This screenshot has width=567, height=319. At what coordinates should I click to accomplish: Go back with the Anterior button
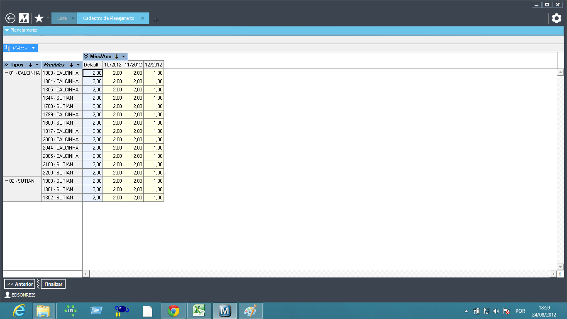[20, 284]
